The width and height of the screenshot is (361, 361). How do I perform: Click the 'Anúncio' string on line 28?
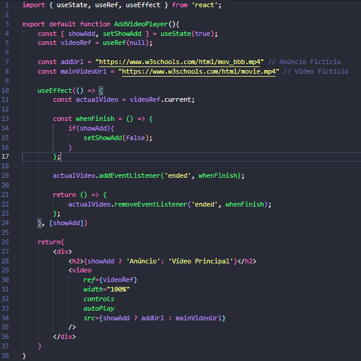pos(143,261)
